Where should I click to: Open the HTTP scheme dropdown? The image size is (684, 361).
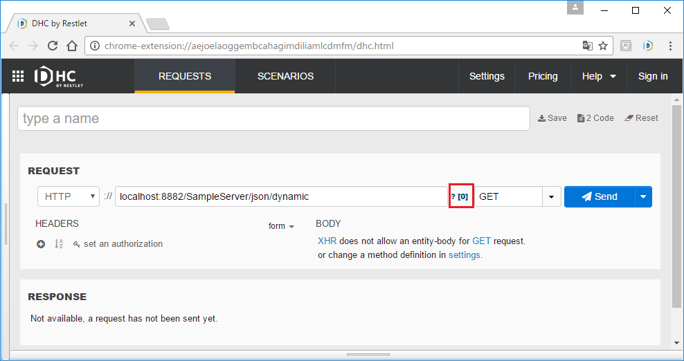(69, 196)
